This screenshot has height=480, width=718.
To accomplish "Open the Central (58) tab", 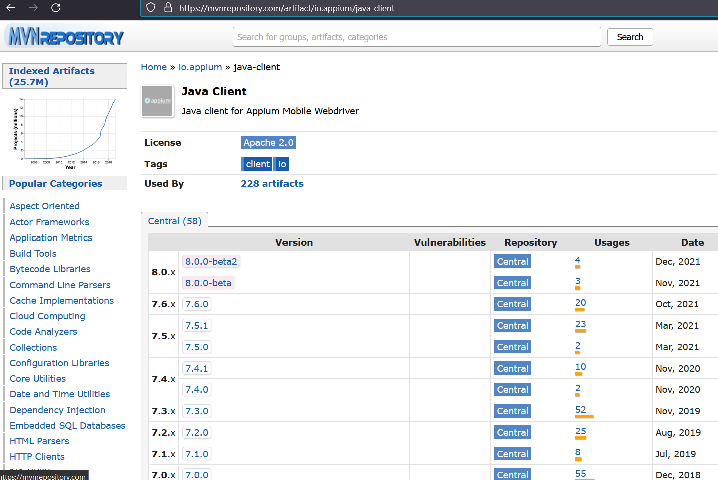I will [x=175, y=221].
